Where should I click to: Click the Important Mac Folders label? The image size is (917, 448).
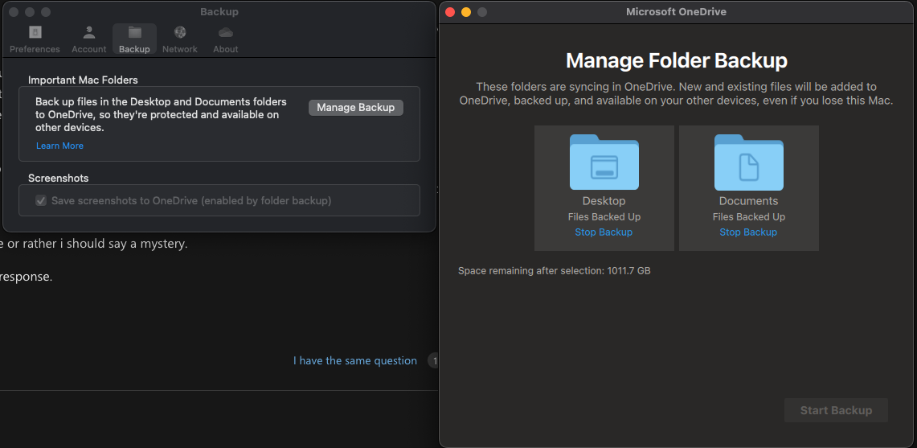point(83,80)
